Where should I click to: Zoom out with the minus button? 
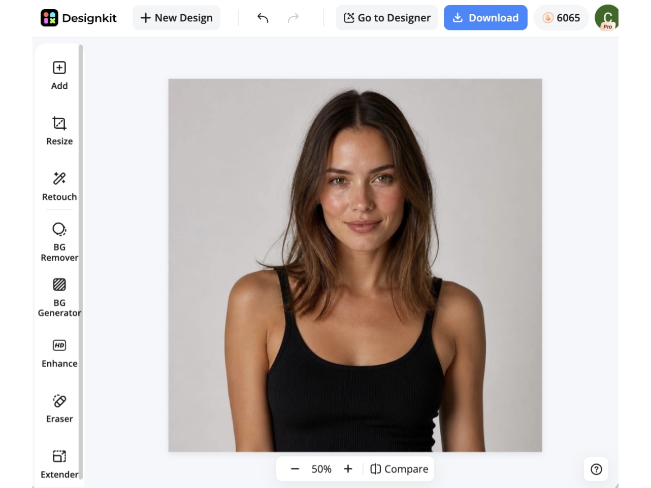pos(295,469)
